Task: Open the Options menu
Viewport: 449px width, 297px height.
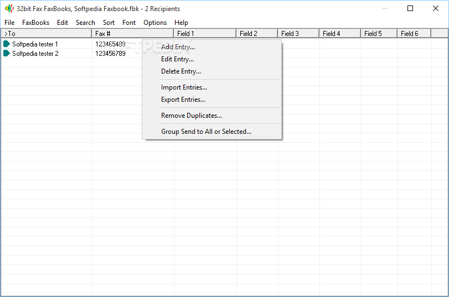Action: coord(155,23)
